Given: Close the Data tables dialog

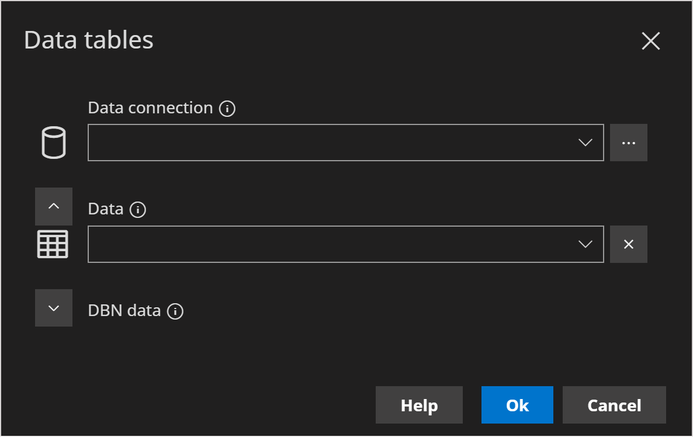Looking at the screenshot, I should [650, 41].
